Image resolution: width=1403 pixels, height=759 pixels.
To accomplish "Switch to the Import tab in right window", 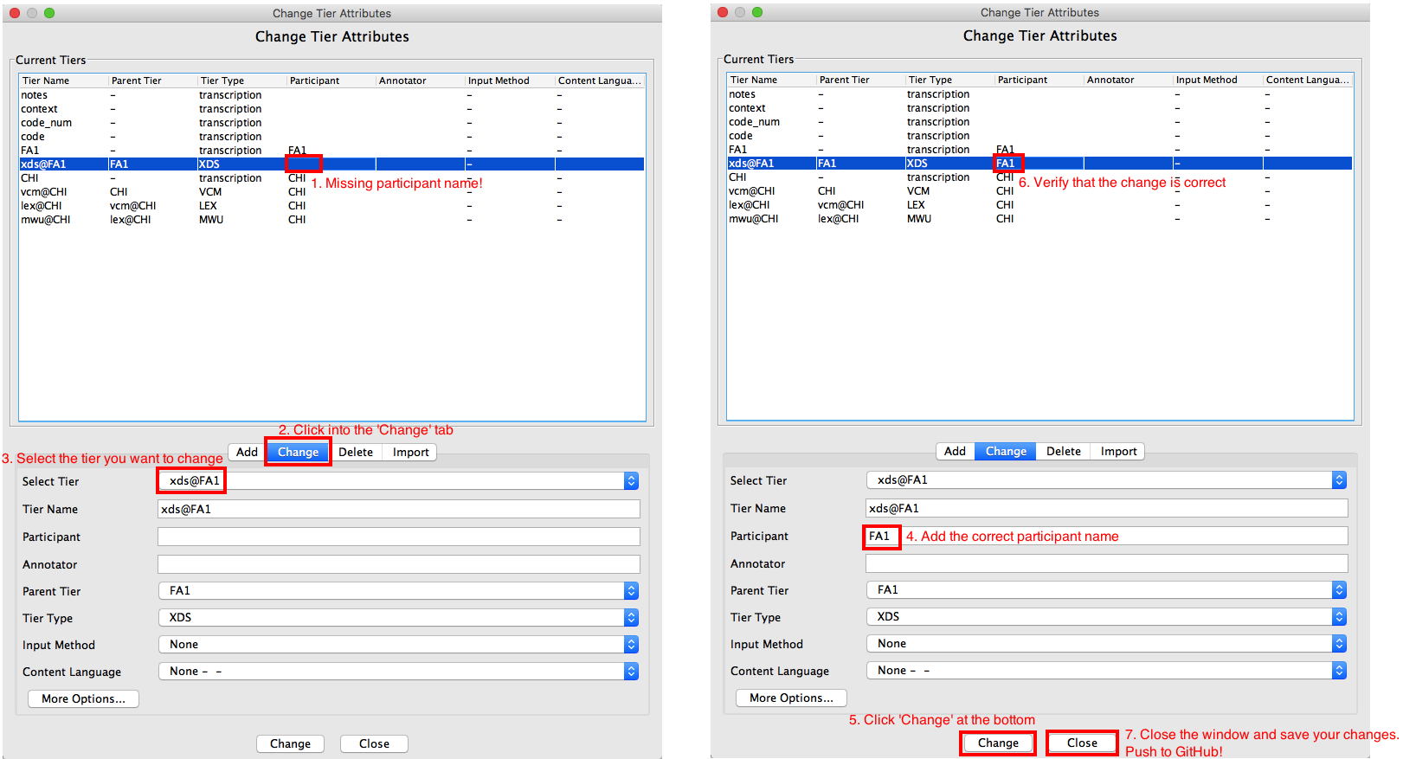I will point(1118,452).
